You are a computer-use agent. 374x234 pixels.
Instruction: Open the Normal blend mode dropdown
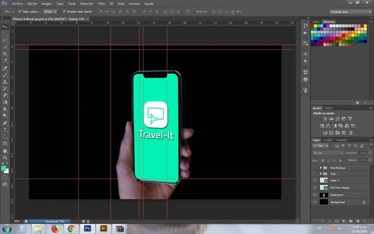pyautogui.click(x=328, y=153)
